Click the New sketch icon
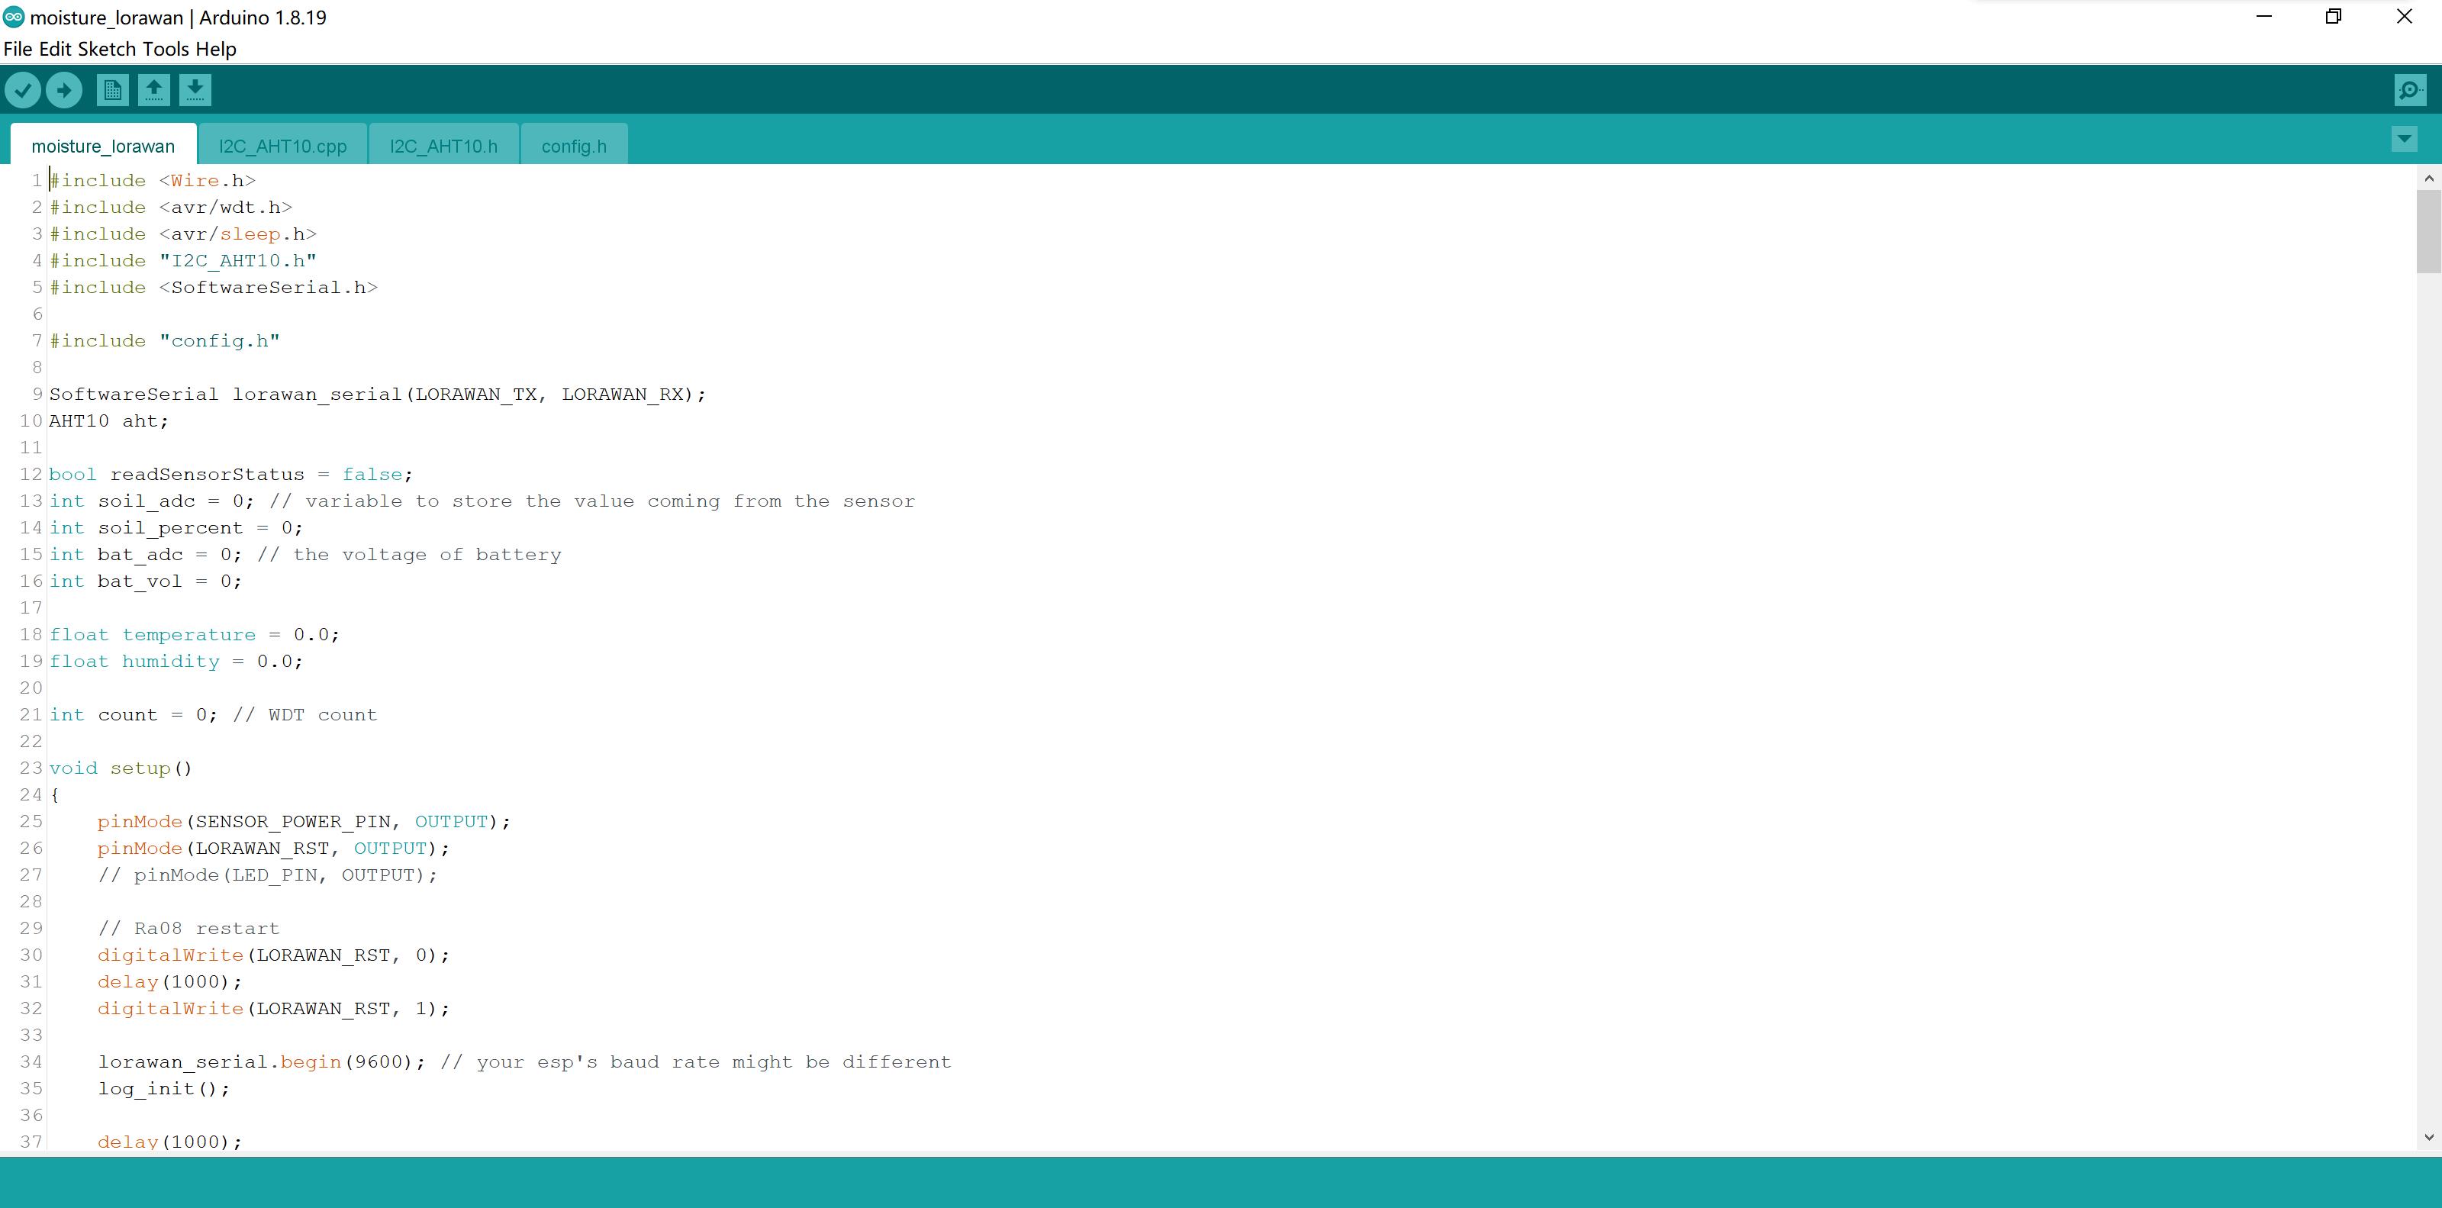The height and width of the screenshot is (1208, 2442). tap(111, 89)
